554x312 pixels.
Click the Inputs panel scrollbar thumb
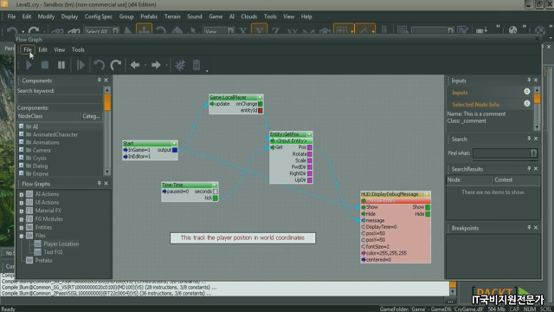537,98
